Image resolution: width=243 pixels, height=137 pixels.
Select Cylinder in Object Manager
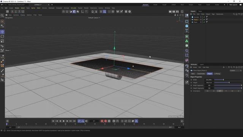click(x=196, y=17)
